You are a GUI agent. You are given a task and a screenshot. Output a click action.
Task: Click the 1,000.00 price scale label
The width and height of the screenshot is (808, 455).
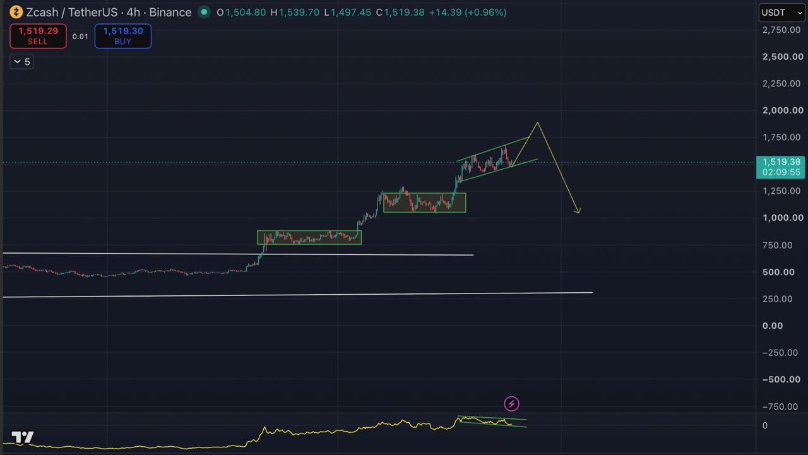[783, 218]
